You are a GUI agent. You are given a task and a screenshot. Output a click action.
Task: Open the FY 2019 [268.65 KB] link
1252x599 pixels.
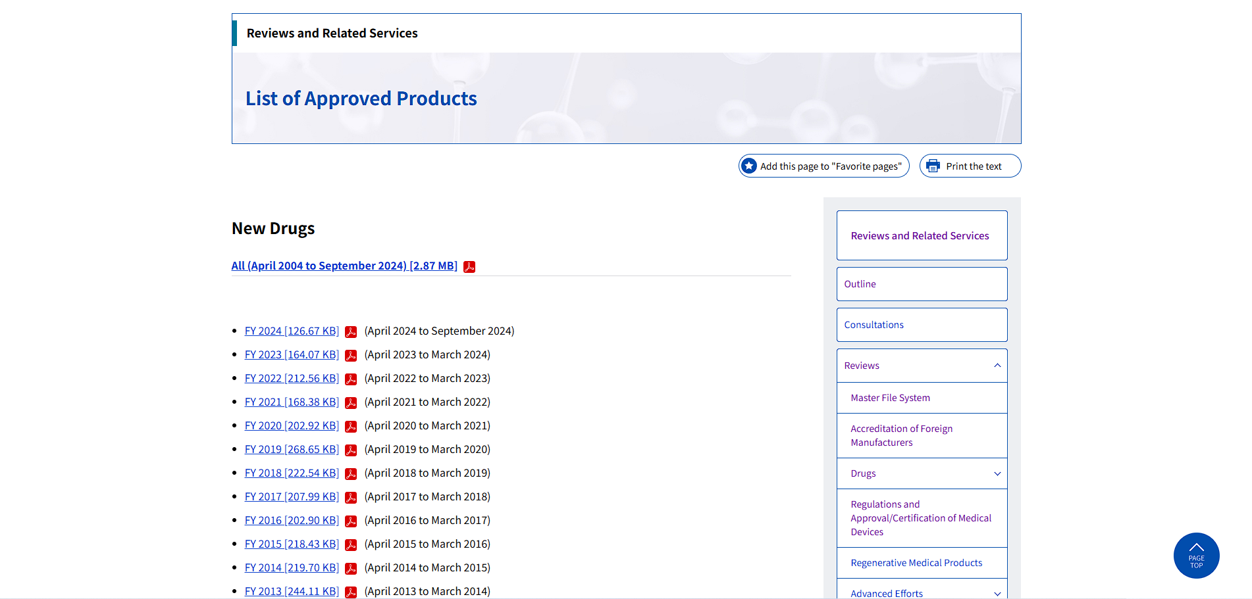(292, 450)
